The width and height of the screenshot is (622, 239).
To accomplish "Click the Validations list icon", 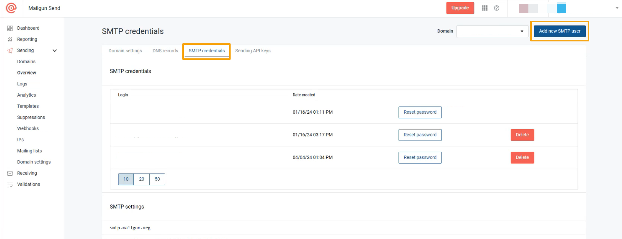I will pos(10,184).
